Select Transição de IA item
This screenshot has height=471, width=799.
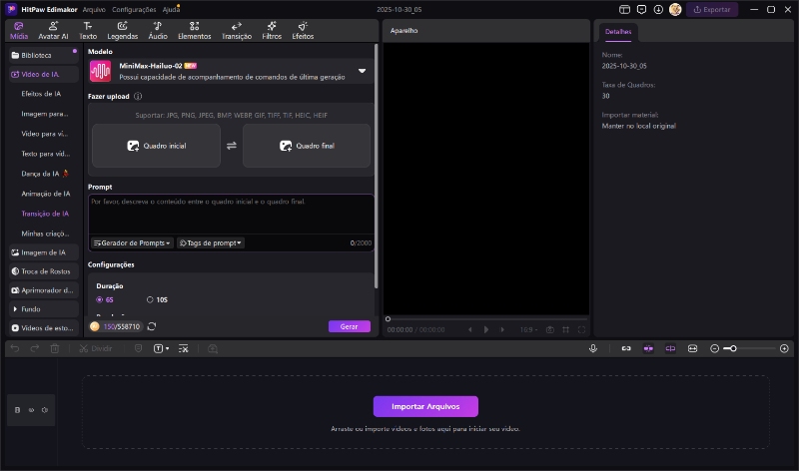(45, 214)
